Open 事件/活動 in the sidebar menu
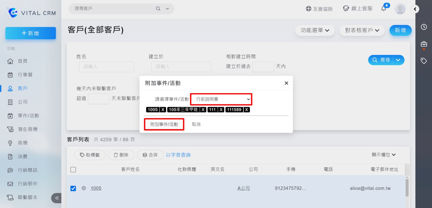The image size is (432, 208). [28, 116]
